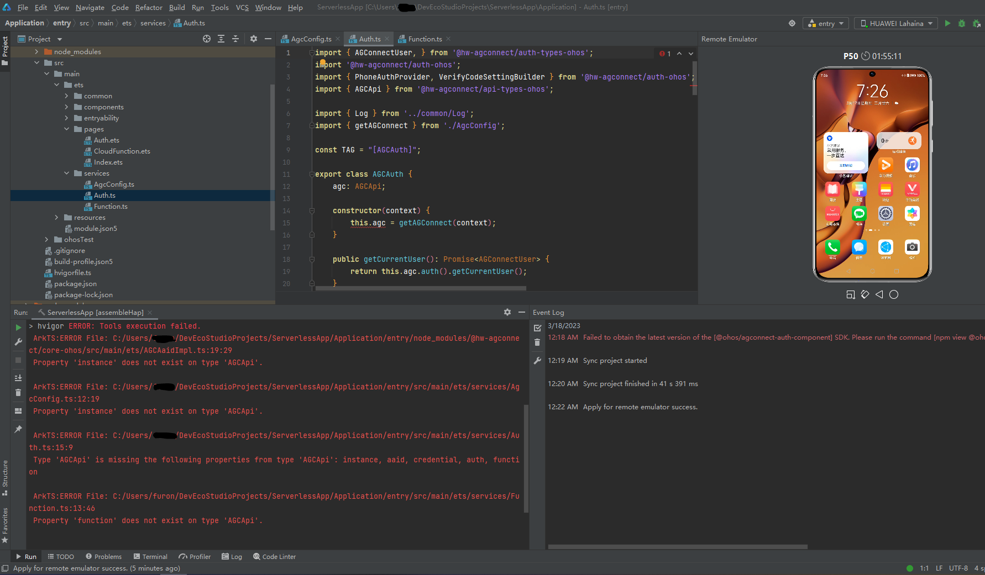Open the Build menu

(177, 7)
